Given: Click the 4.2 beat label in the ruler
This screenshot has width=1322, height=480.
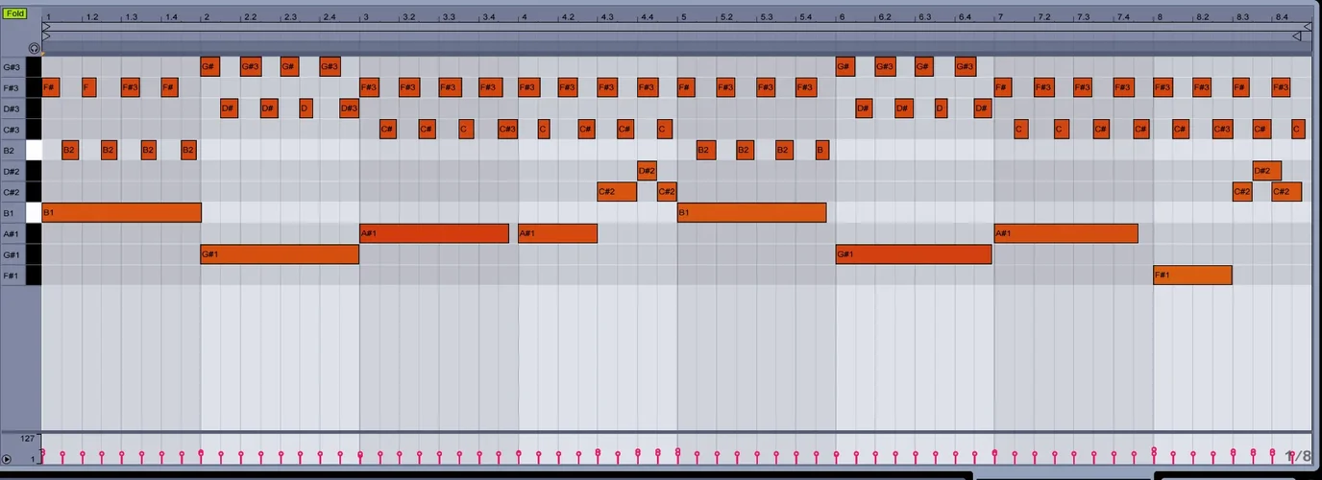Looking at the screenshot, I should coord(568,17).
